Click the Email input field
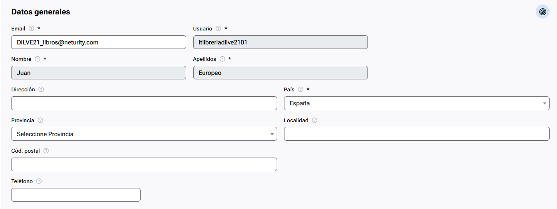The height and width of the screenshot is (209, 557). coord(99,42)
